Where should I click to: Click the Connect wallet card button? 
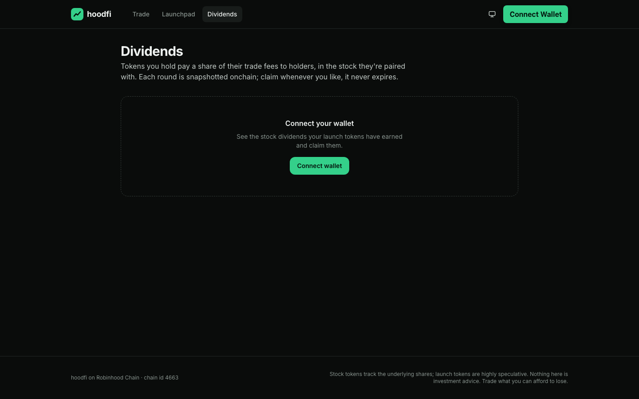(x=319, y=166)
